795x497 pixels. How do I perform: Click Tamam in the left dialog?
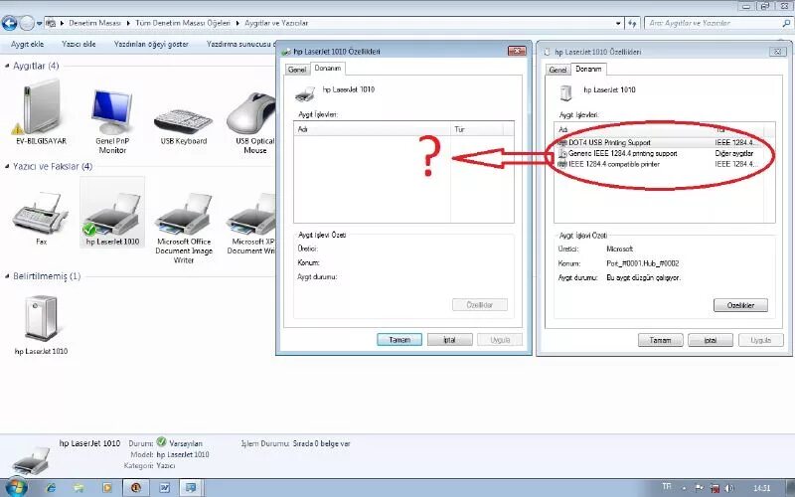pos(399,340)
